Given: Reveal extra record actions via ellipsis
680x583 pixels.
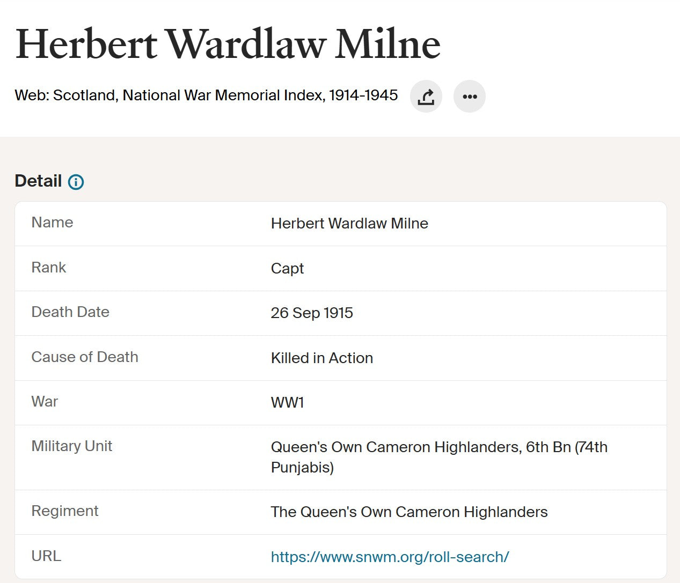Looking at the screenshot, I should pyautogui.click(x=470, y=97).
